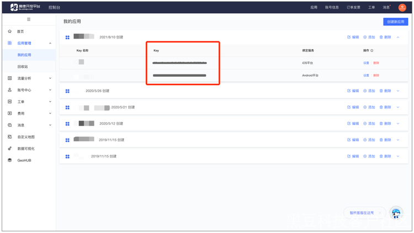The width and height of the screenshot is (414, 233).
Task: Edit the app created 2020/5/21
Action: pyautogui.click(x=353, y=107)
